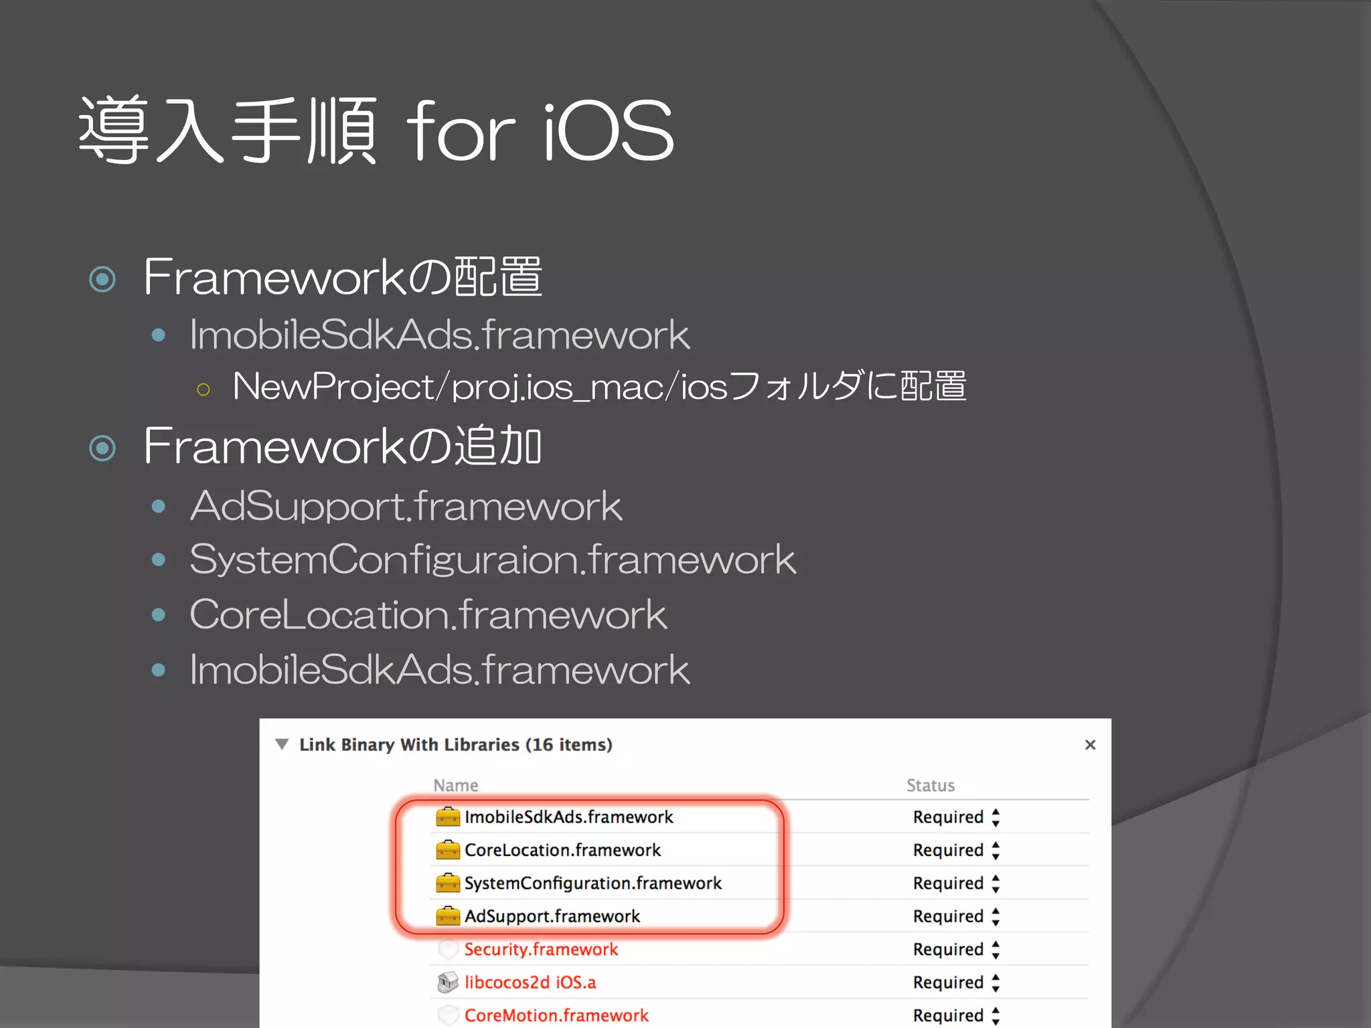This screenshot has height=1028, width=1371.
Task: Select the red Security.framework row name
Action: click(x=541, y=949)
